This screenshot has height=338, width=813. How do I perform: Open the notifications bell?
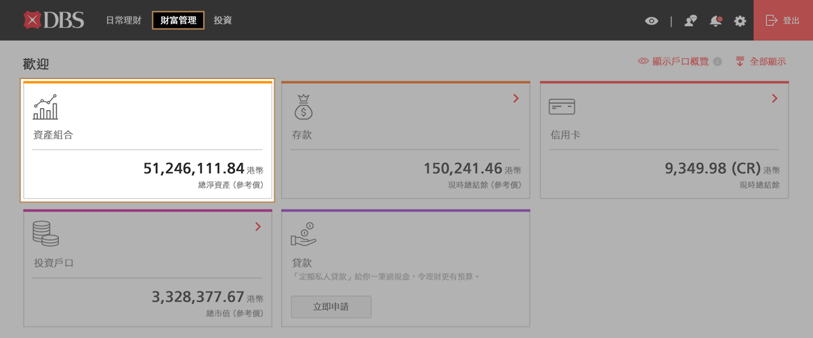point(715,21)
